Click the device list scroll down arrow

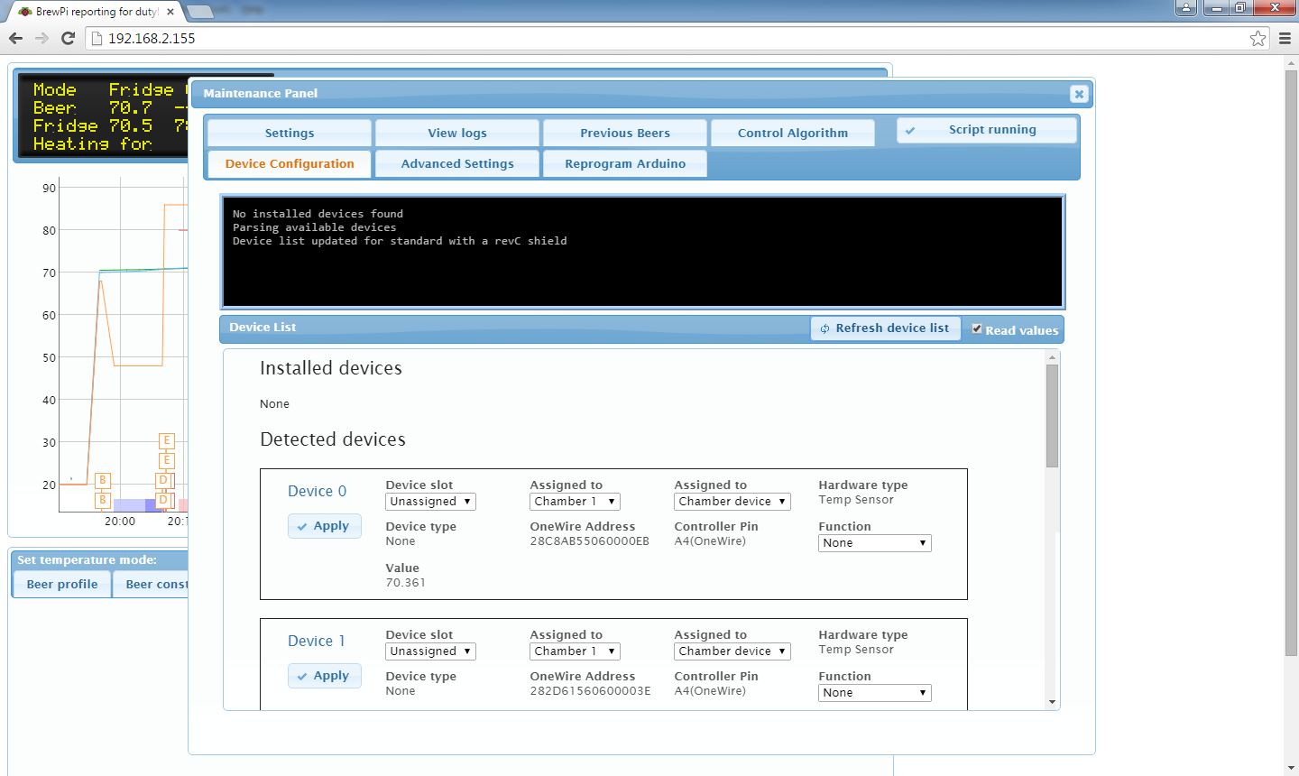pyautogui.click(x=1052, y=702)
